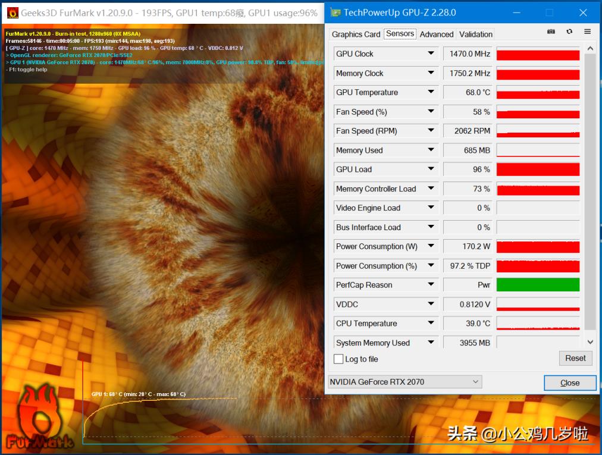Open the PerfCap Reason dropdown arrow
Viewport: 602px width, 455px height.
(x=431, y=284)
